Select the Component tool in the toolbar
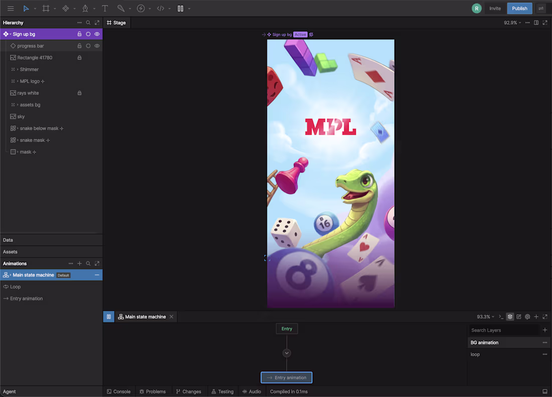 [x=65, y=9]
